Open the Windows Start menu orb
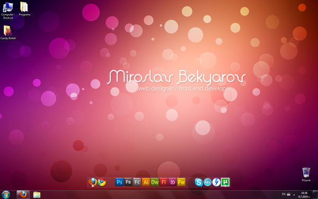The image size is (318, 199). pyautogui.click(x=5, y=195)
